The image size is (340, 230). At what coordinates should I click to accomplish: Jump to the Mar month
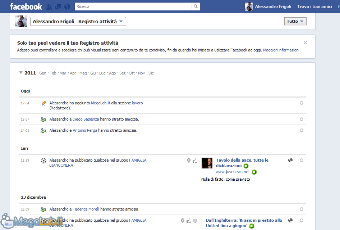(x=63, y=73)
